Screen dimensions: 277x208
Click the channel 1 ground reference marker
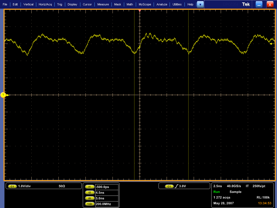click(x=3, y=95)
